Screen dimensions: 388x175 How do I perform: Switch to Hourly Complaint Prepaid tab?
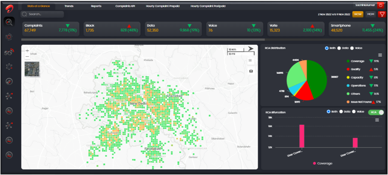pos(162,6)
